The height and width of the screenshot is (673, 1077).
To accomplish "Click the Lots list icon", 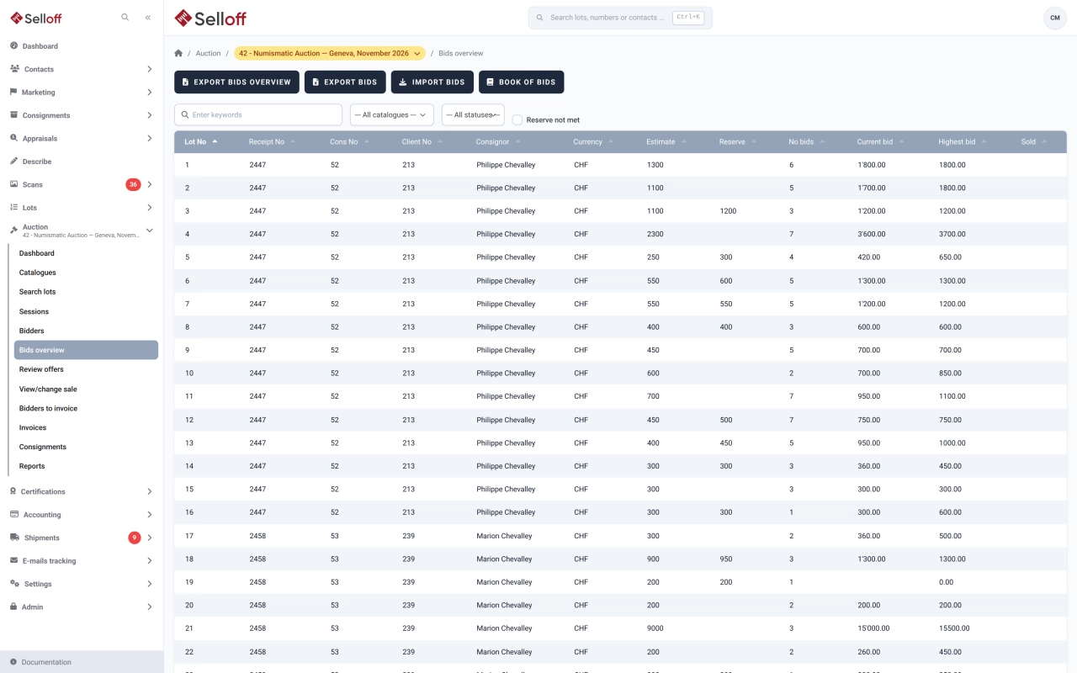I will (x=14, y=207).
